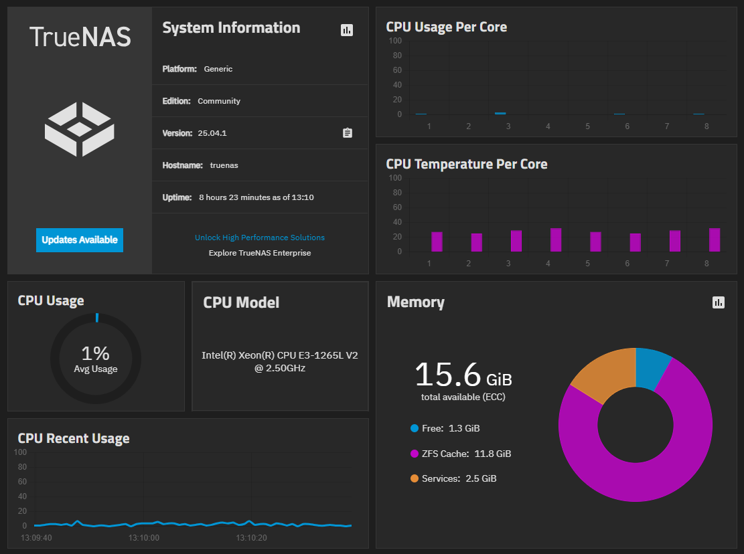Open Unlock High Performance Solutions link
Image resolution: width=744 pixels, height=554 pixels.
(260, 238)
